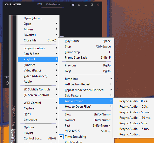The height and width of the screenshot is (143, 154).
Task: Open Jump (to) submenu
Action: (86, 79)
